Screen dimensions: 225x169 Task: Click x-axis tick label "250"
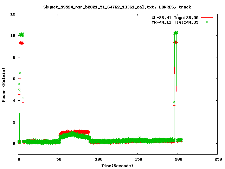[x=218, y=159]
